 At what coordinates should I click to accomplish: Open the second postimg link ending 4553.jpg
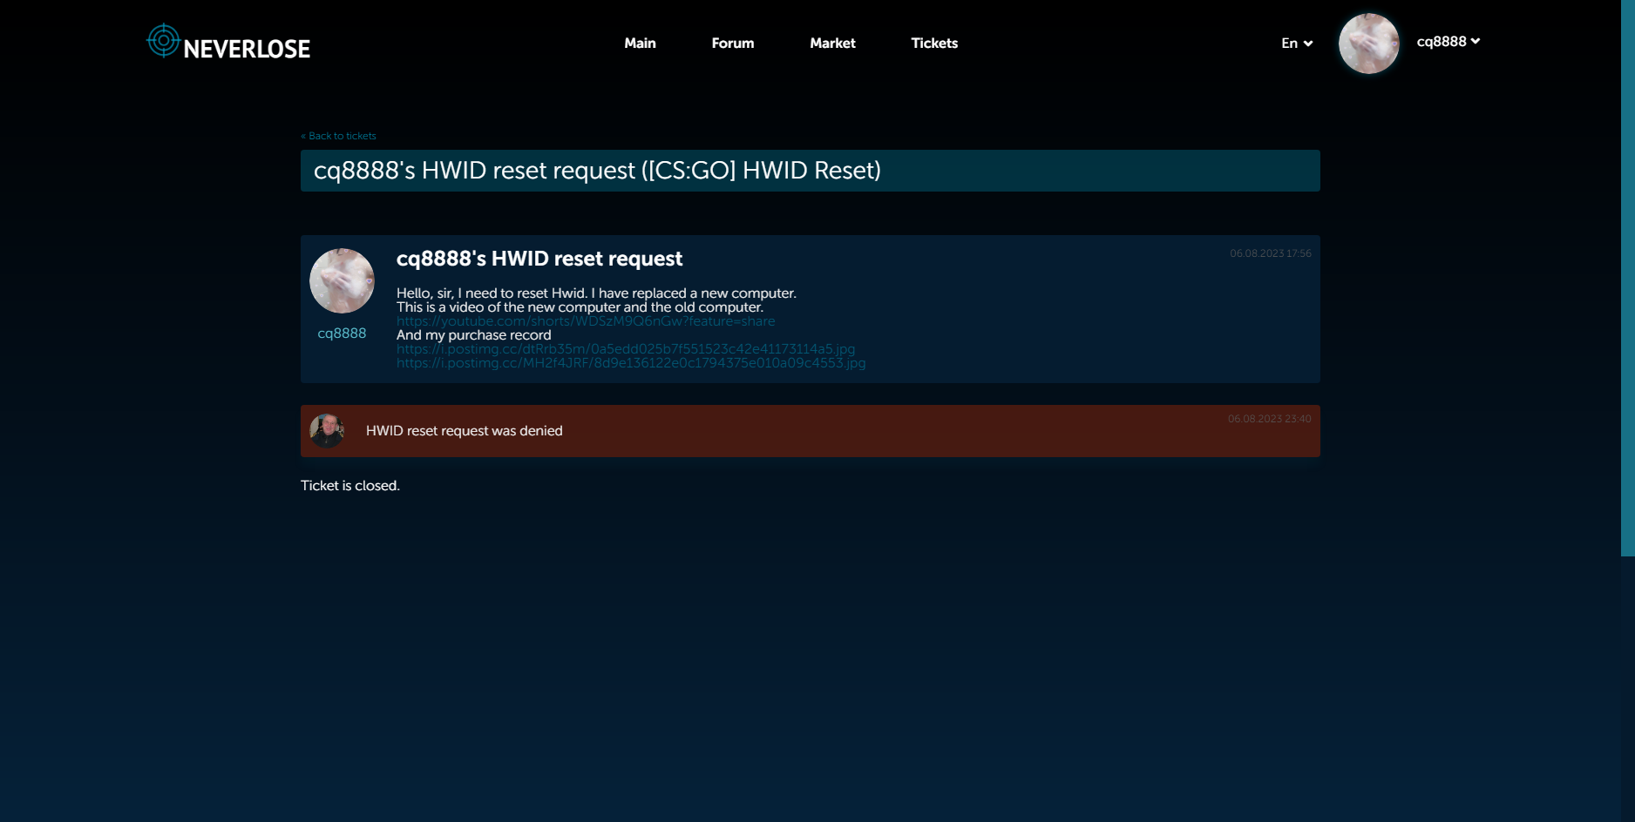pyautogui.click(x=631, y=363)
